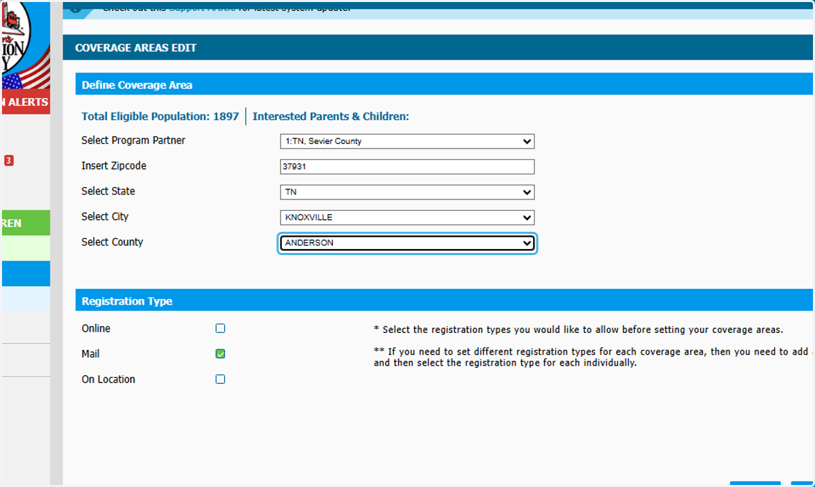Enable the On Location registration checkbox
This screenshot has width=815, height=487.
(220, 379)
